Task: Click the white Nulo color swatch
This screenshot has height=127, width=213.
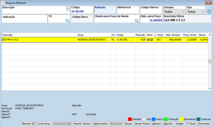Action: [x=144, y=119]
